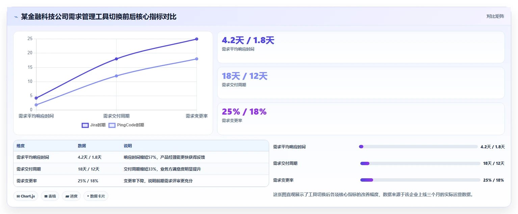This screenshot has height=214, width=518.
Task: Select the 数据卡片 tag chip
Action: pos(96,196)
